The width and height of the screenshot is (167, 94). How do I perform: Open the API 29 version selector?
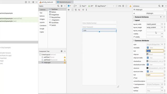[x=91, y=6]
